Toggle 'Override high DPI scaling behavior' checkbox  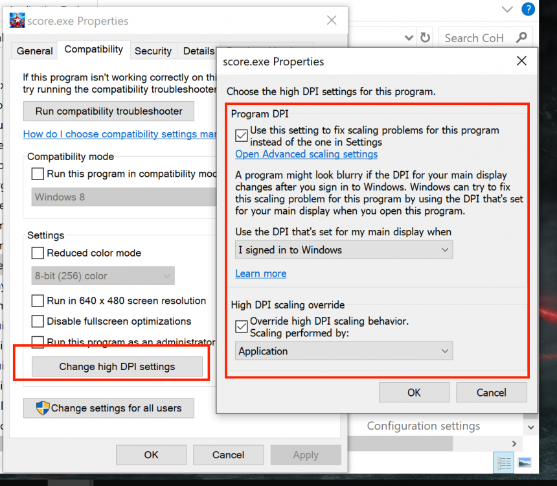point(242,327)
